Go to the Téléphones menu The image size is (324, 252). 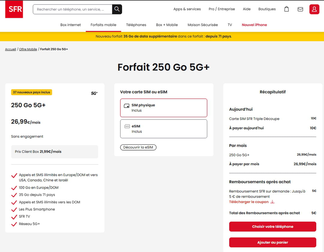point(136,25)
